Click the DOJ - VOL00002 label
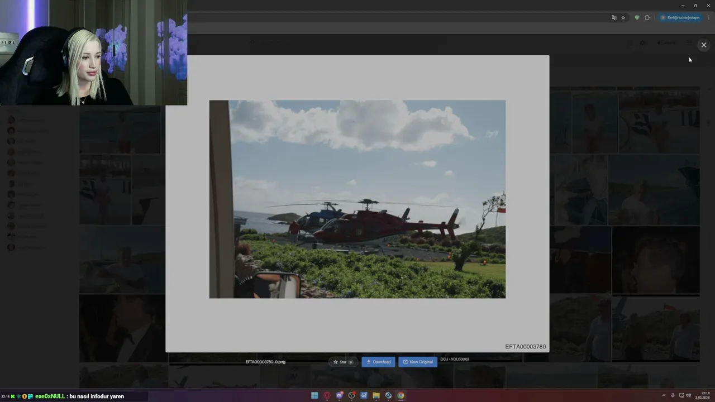The image size is (715, 402). (x=455, y=359)
